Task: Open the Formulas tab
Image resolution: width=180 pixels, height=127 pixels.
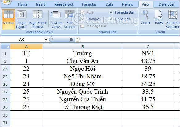Action: click(89, 4)
